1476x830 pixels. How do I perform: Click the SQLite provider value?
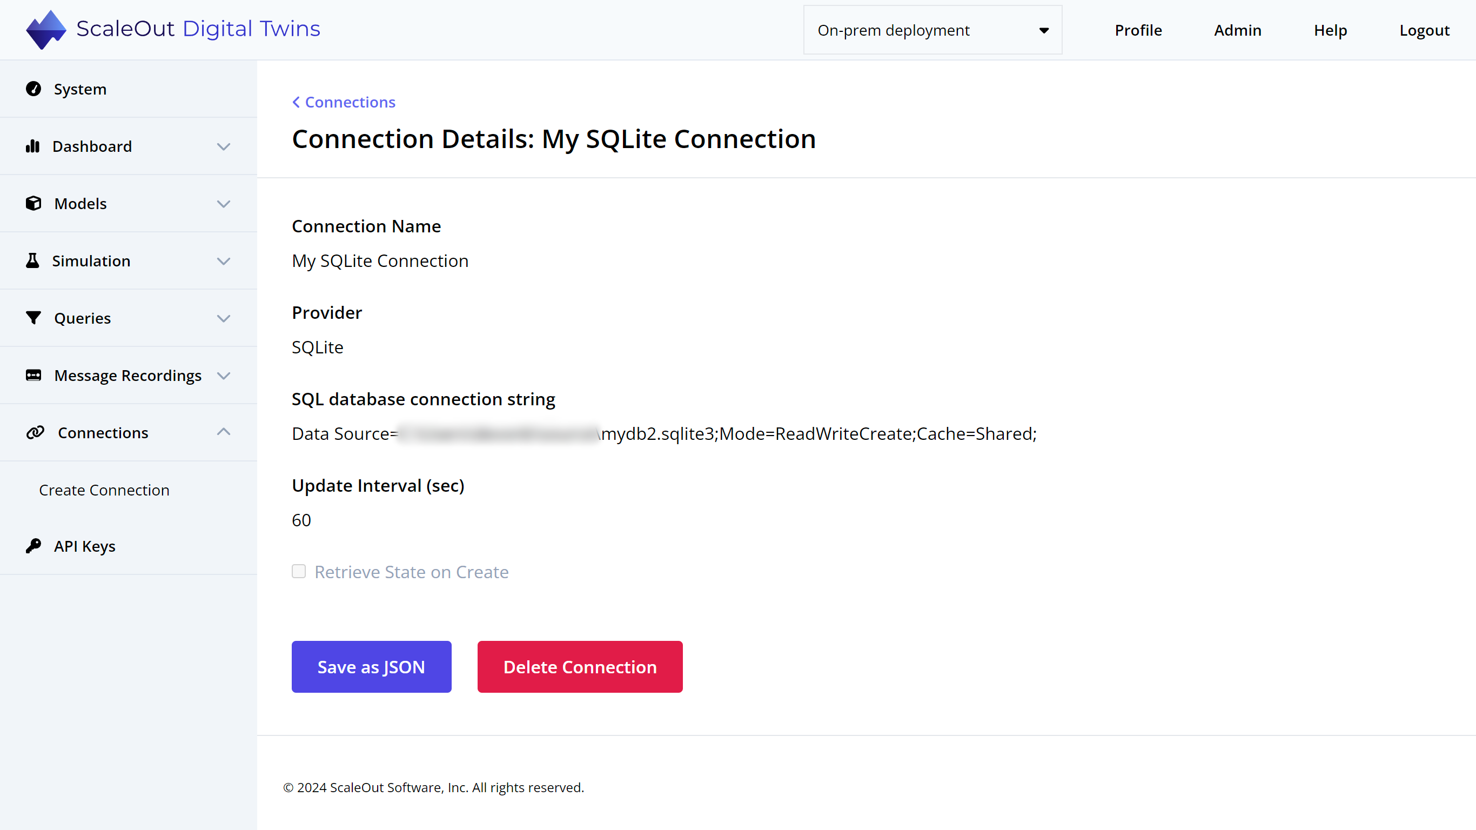tap(318, 347)
